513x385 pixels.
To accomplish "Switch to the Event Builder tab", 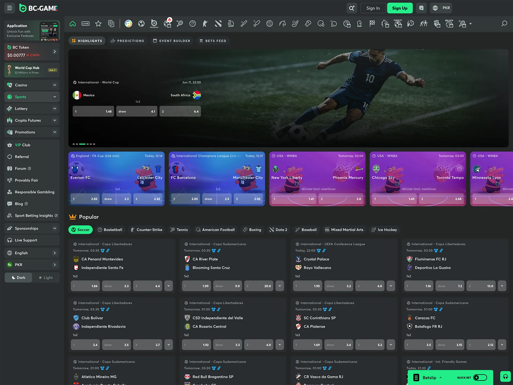I will [x=172, y=41].
